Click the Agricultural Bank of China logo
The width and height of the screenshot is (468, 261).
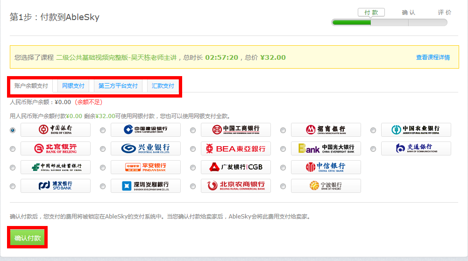coord(416,130)
